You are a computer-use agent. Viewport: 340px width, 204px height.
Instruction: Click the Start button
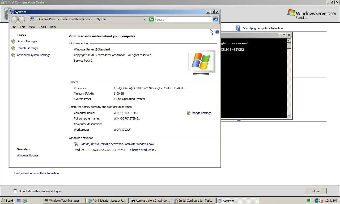click(x=7, y=201)
